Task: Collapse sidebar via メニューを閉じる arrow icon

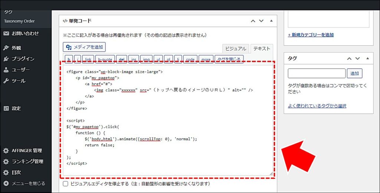Action: pyautogui.click(x=6, y=184)
